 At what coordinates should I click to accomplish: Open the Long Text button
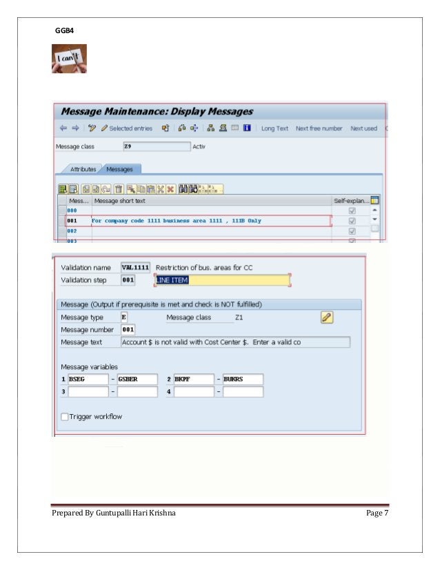point(274,128)
